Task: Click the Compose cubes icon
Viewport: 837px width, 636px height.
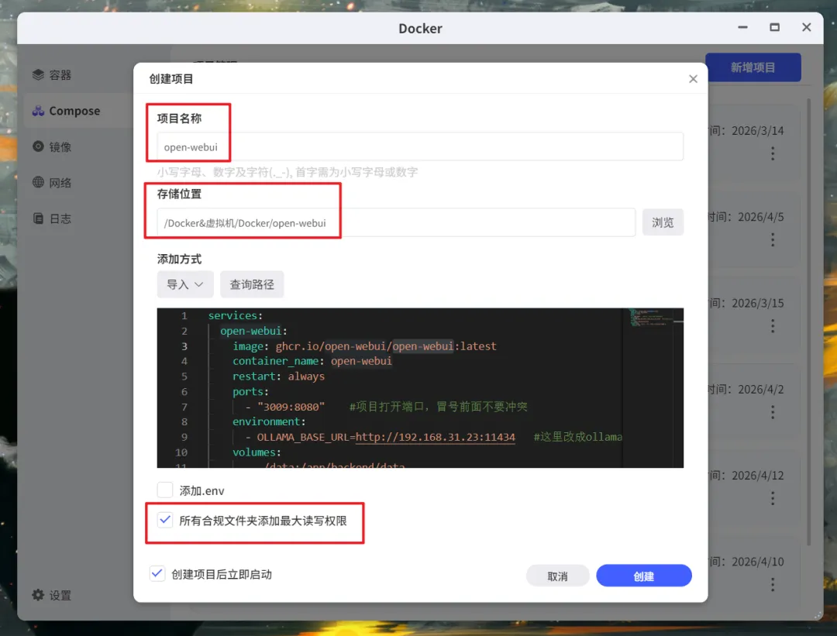Action: (38, 111)
